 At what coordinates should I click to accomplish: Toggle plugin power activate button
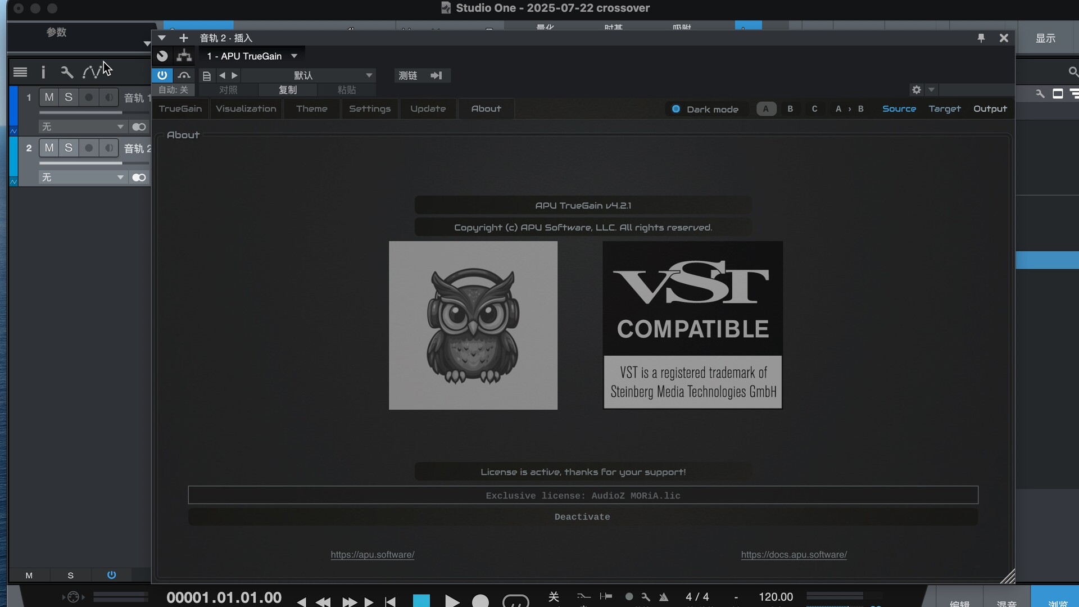click(x=162, y=75)
